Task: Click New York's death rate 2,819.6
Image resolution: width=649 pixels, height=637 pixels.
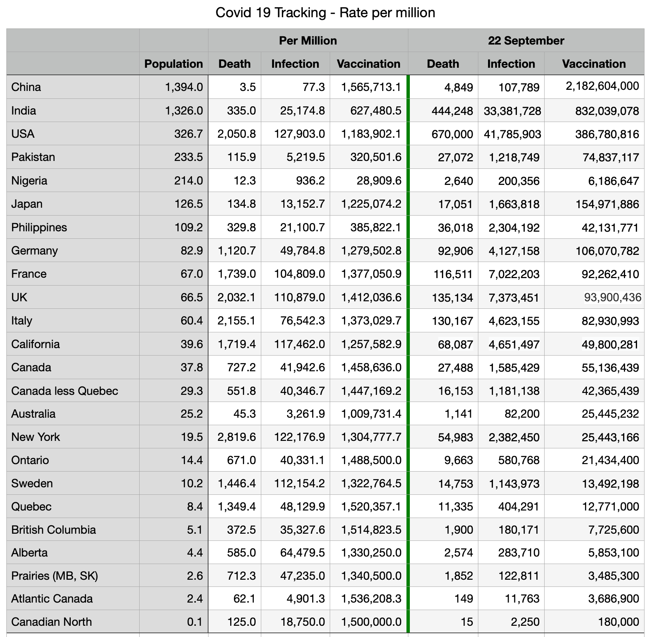Action: point(237,437)
